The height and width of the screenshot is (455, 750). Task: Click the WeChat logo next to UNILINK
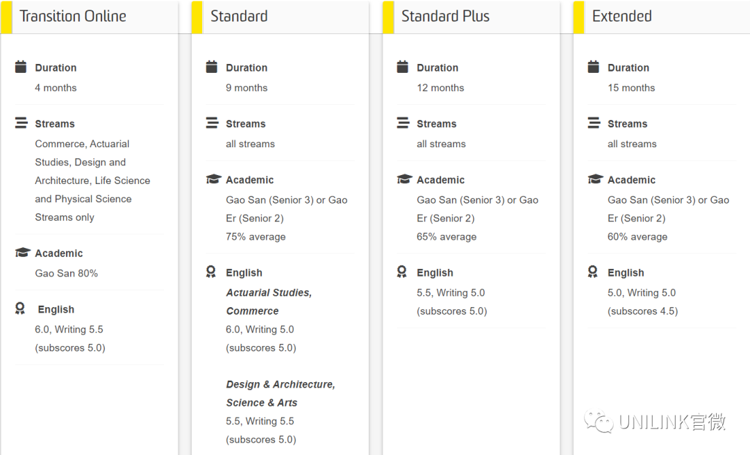tap(599, 422)
